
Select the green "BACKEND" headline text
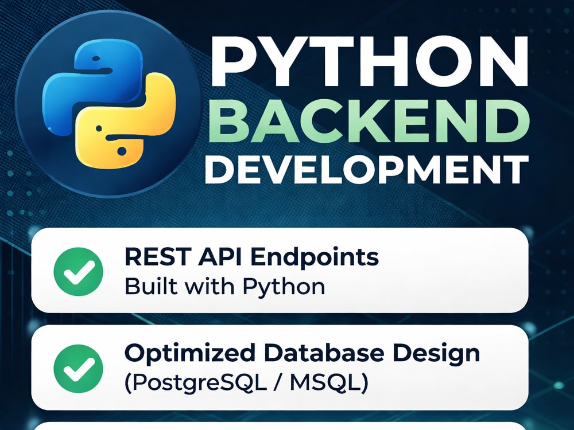369,120
